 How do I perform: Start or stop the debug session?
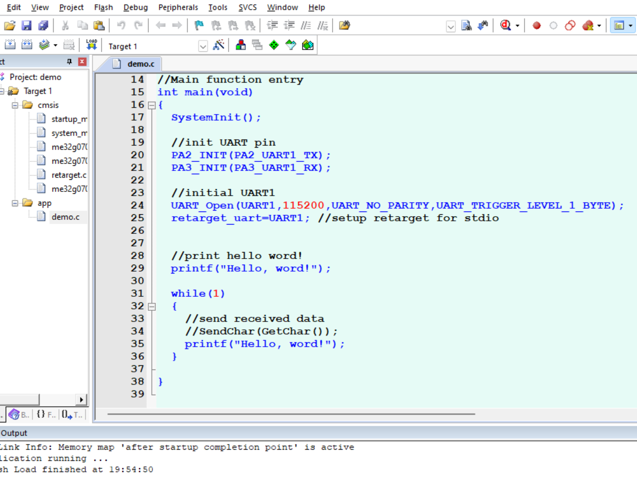pos(506,26)
